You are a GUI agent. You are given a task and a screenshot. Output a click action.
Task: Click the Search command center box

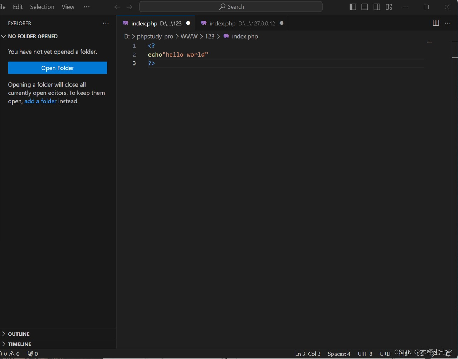[231, 7]
